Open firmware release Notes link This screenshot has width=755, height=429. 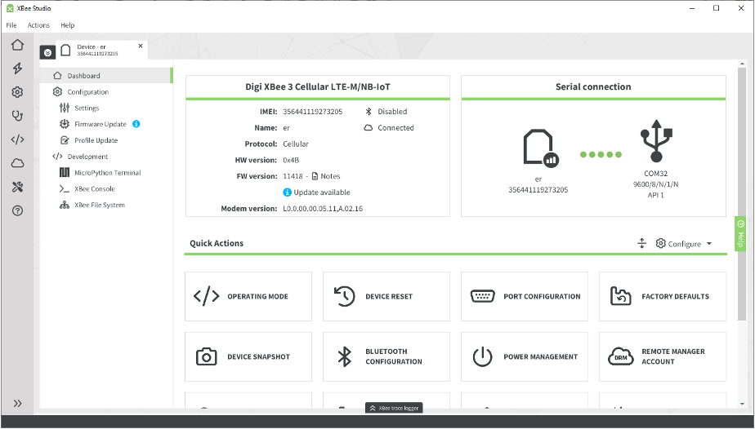click(326, 176)
